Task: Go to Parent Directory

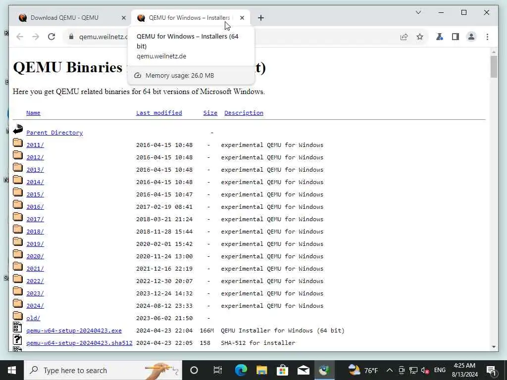Action: [54, 133]
